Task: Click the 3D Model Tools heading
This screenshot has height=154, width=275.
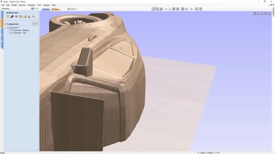Action: click(12, 13)
